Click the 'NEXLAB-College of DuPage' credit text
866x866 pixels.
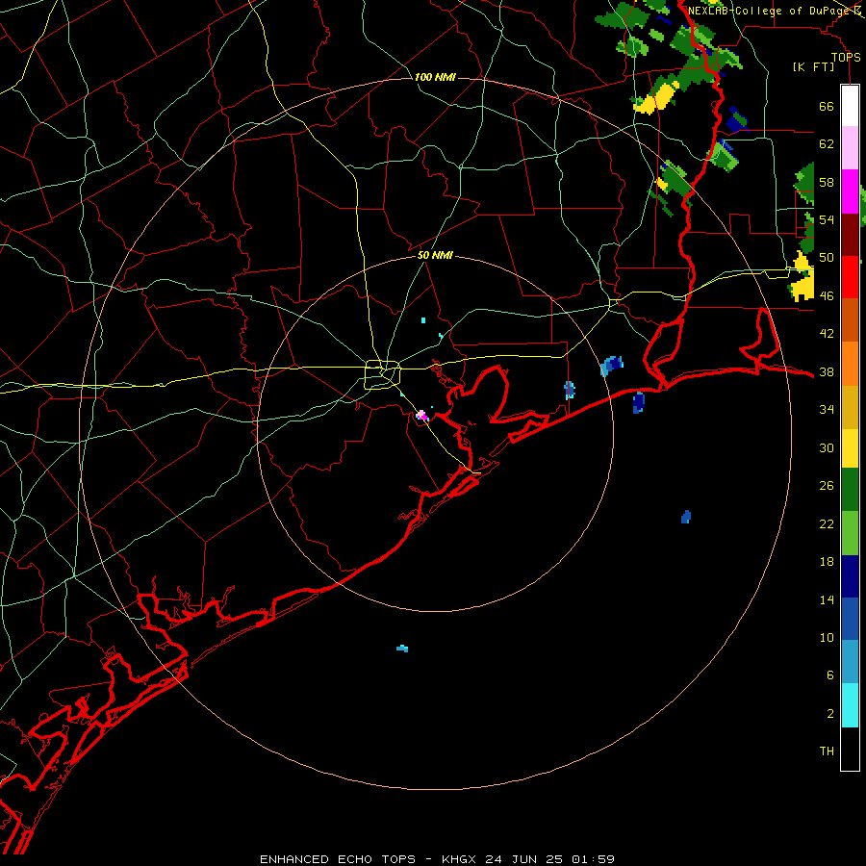pos(771,11)
